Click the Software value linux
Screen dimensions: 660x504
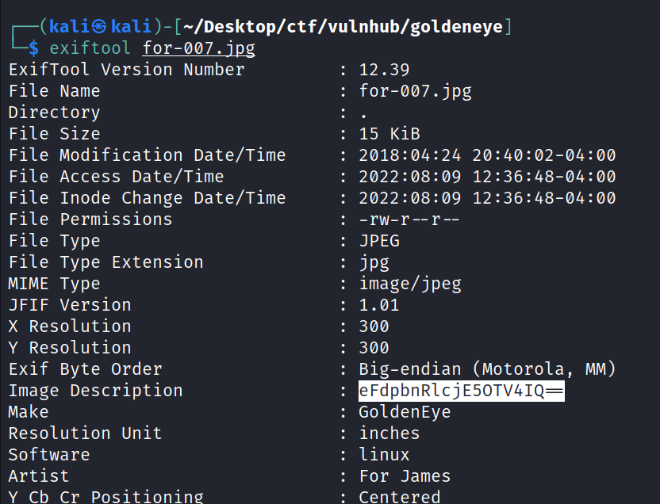click(384, 455)
